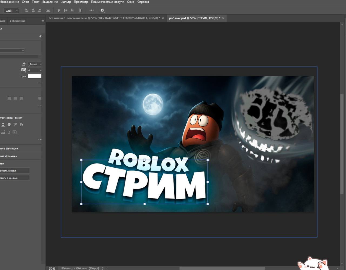Align horizontal centers in options bar

pos(33,10)
